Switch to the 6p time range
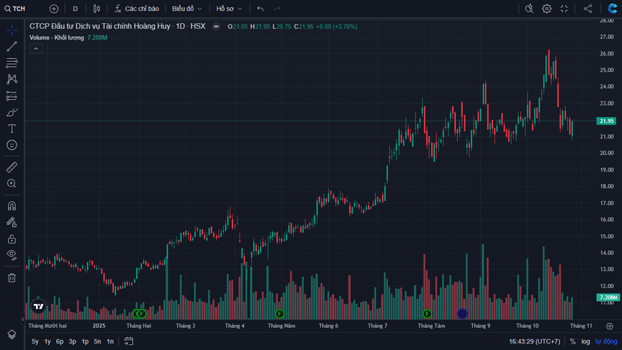The image size is (622, 350). tap(60, 341)
